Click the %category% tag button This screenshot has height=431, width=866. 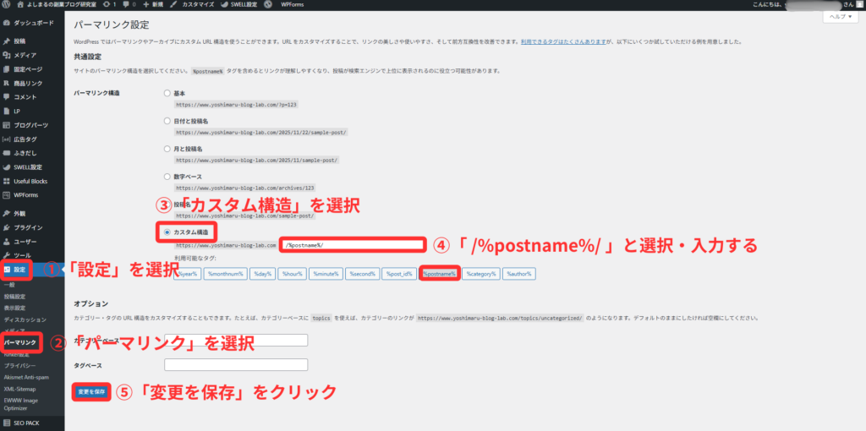pyautogui.click(x=480, y=274)
